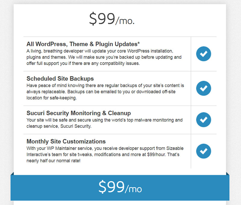Click 'nearly half our normal rate!' text
241x205 pixels.
coord(53,161)
